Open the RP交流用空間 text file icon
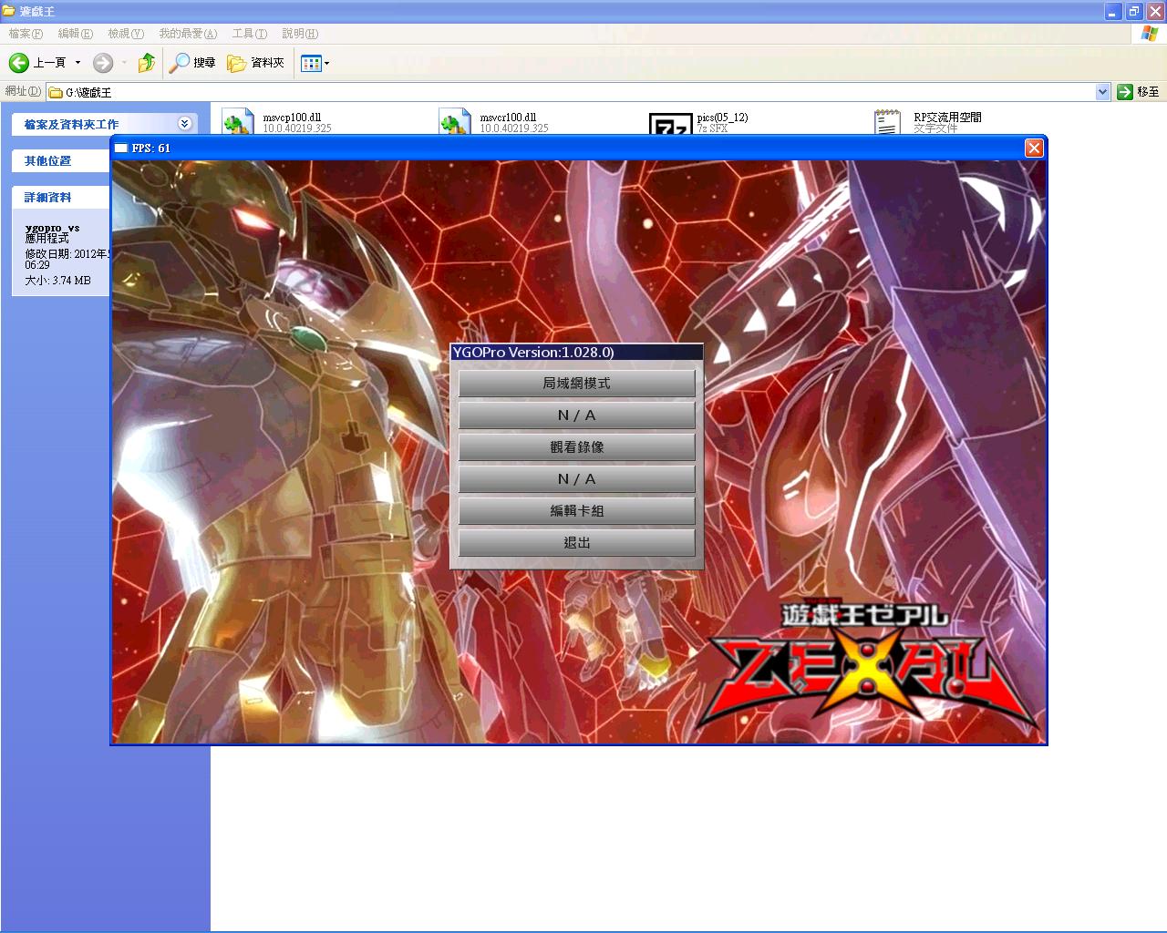 pos(887,123)
